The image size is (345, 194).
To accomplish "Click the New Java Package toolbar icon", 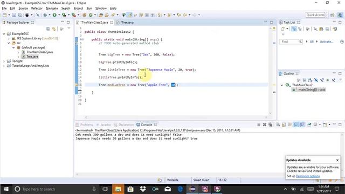I will [84, 15].
